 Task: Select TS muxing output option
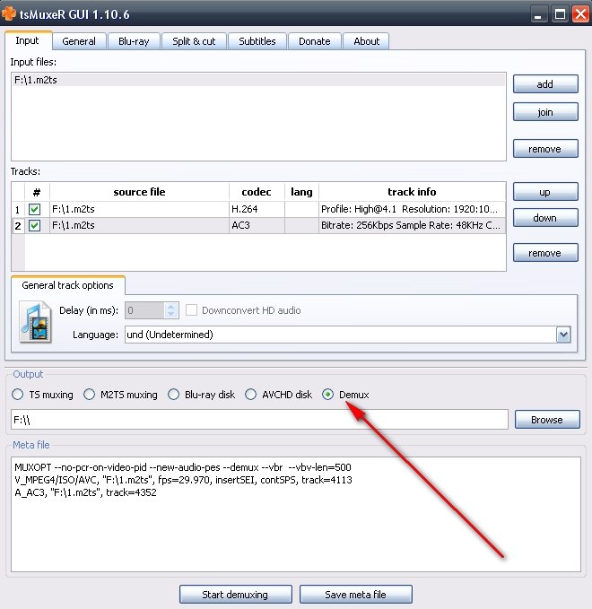[x=17, y=395]
